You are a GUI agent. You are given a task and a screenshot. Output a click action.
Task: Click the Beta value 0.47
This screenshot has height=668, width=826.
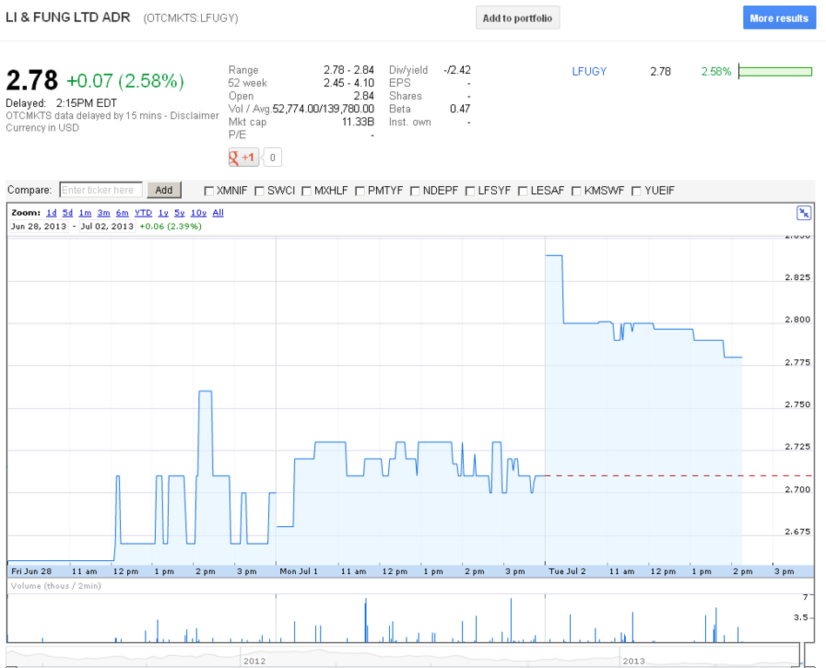(460, 109)
